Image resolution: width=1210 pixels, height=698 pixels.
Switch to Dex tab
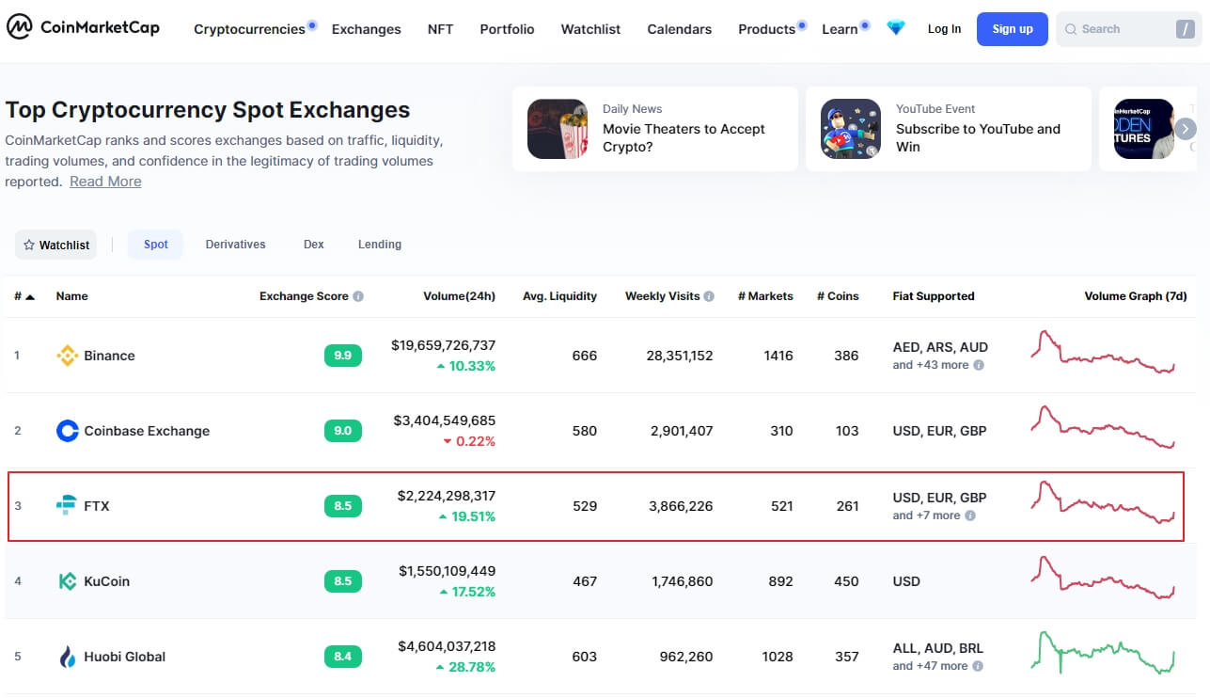point(314,245)
